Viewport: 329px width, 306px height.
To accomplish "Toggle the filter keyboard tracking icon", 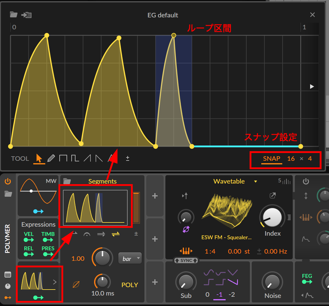I will (x=306, y=217).
